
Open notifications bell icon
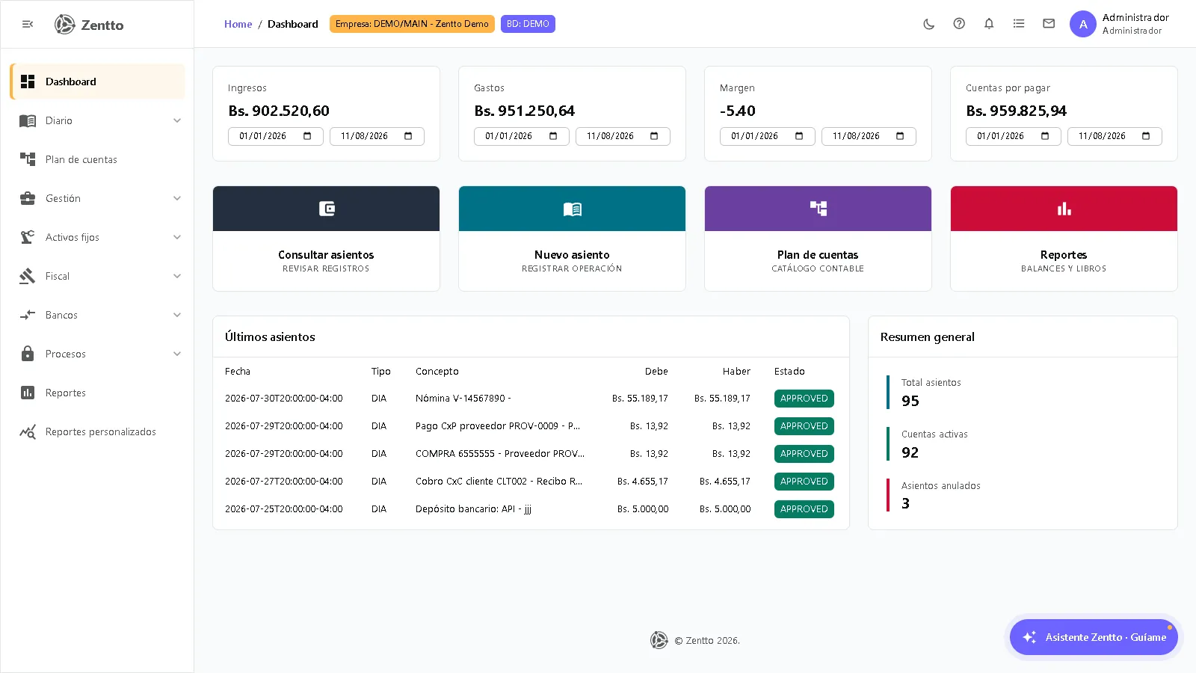click(x=989, y=24)
